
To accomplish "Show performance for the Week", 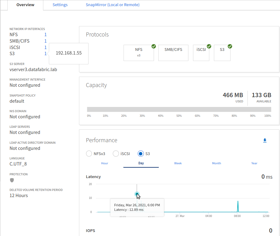I will tap(178, 163).
